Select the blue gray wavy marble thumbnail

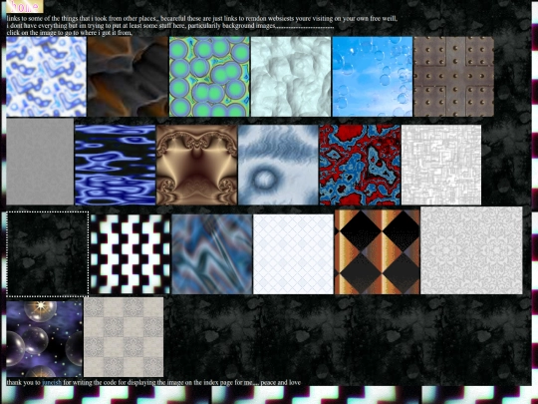click(212, 254)
